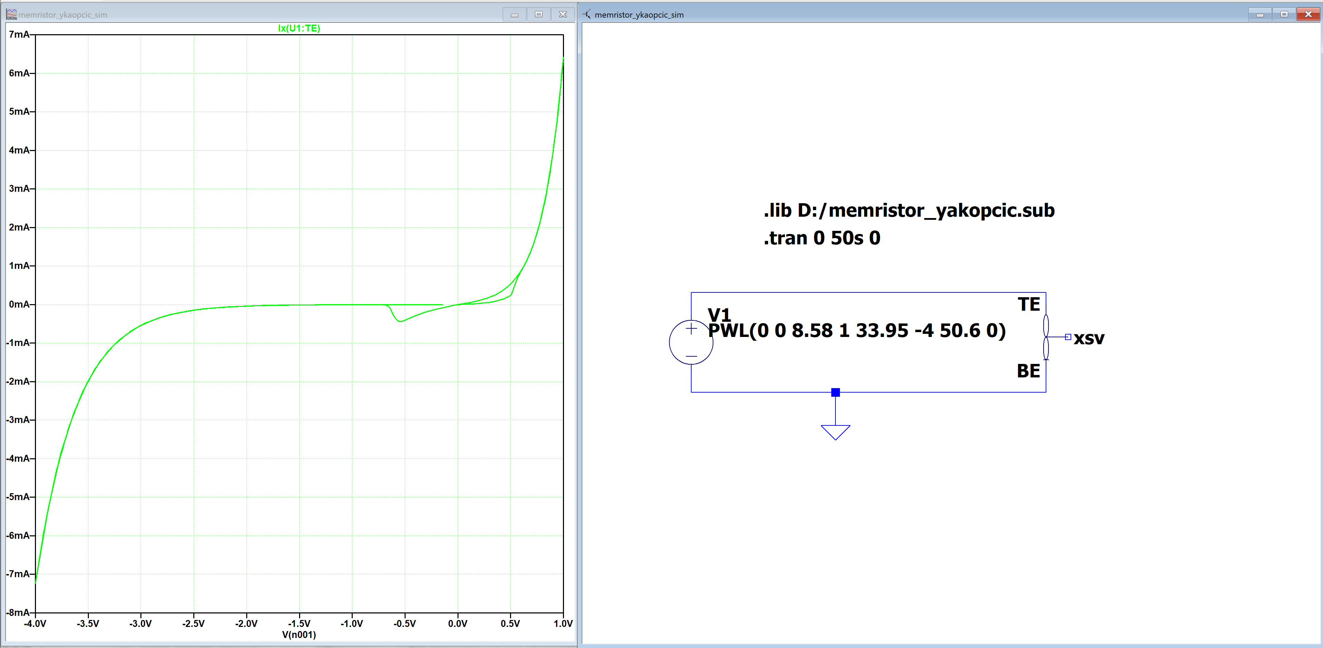Click the xsv port square connector
The height and width of the screenshot is (648, 1323).
click(x=1068, y=337)
